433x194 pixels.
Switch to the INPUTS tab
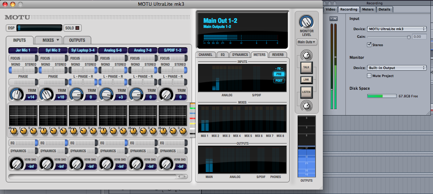pyautogui.click(x=20, y=40)
